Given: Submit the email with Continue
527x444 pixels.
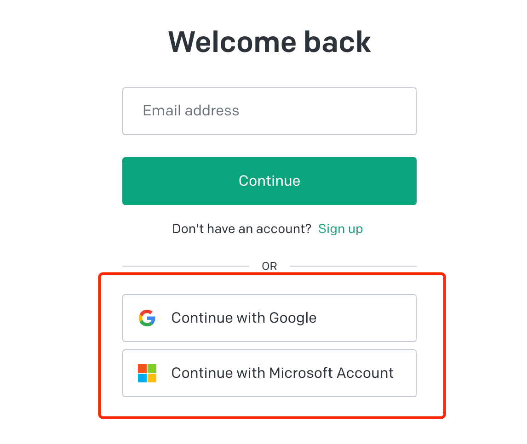Looking at the screenshot, I should click(x=269, y=181).
